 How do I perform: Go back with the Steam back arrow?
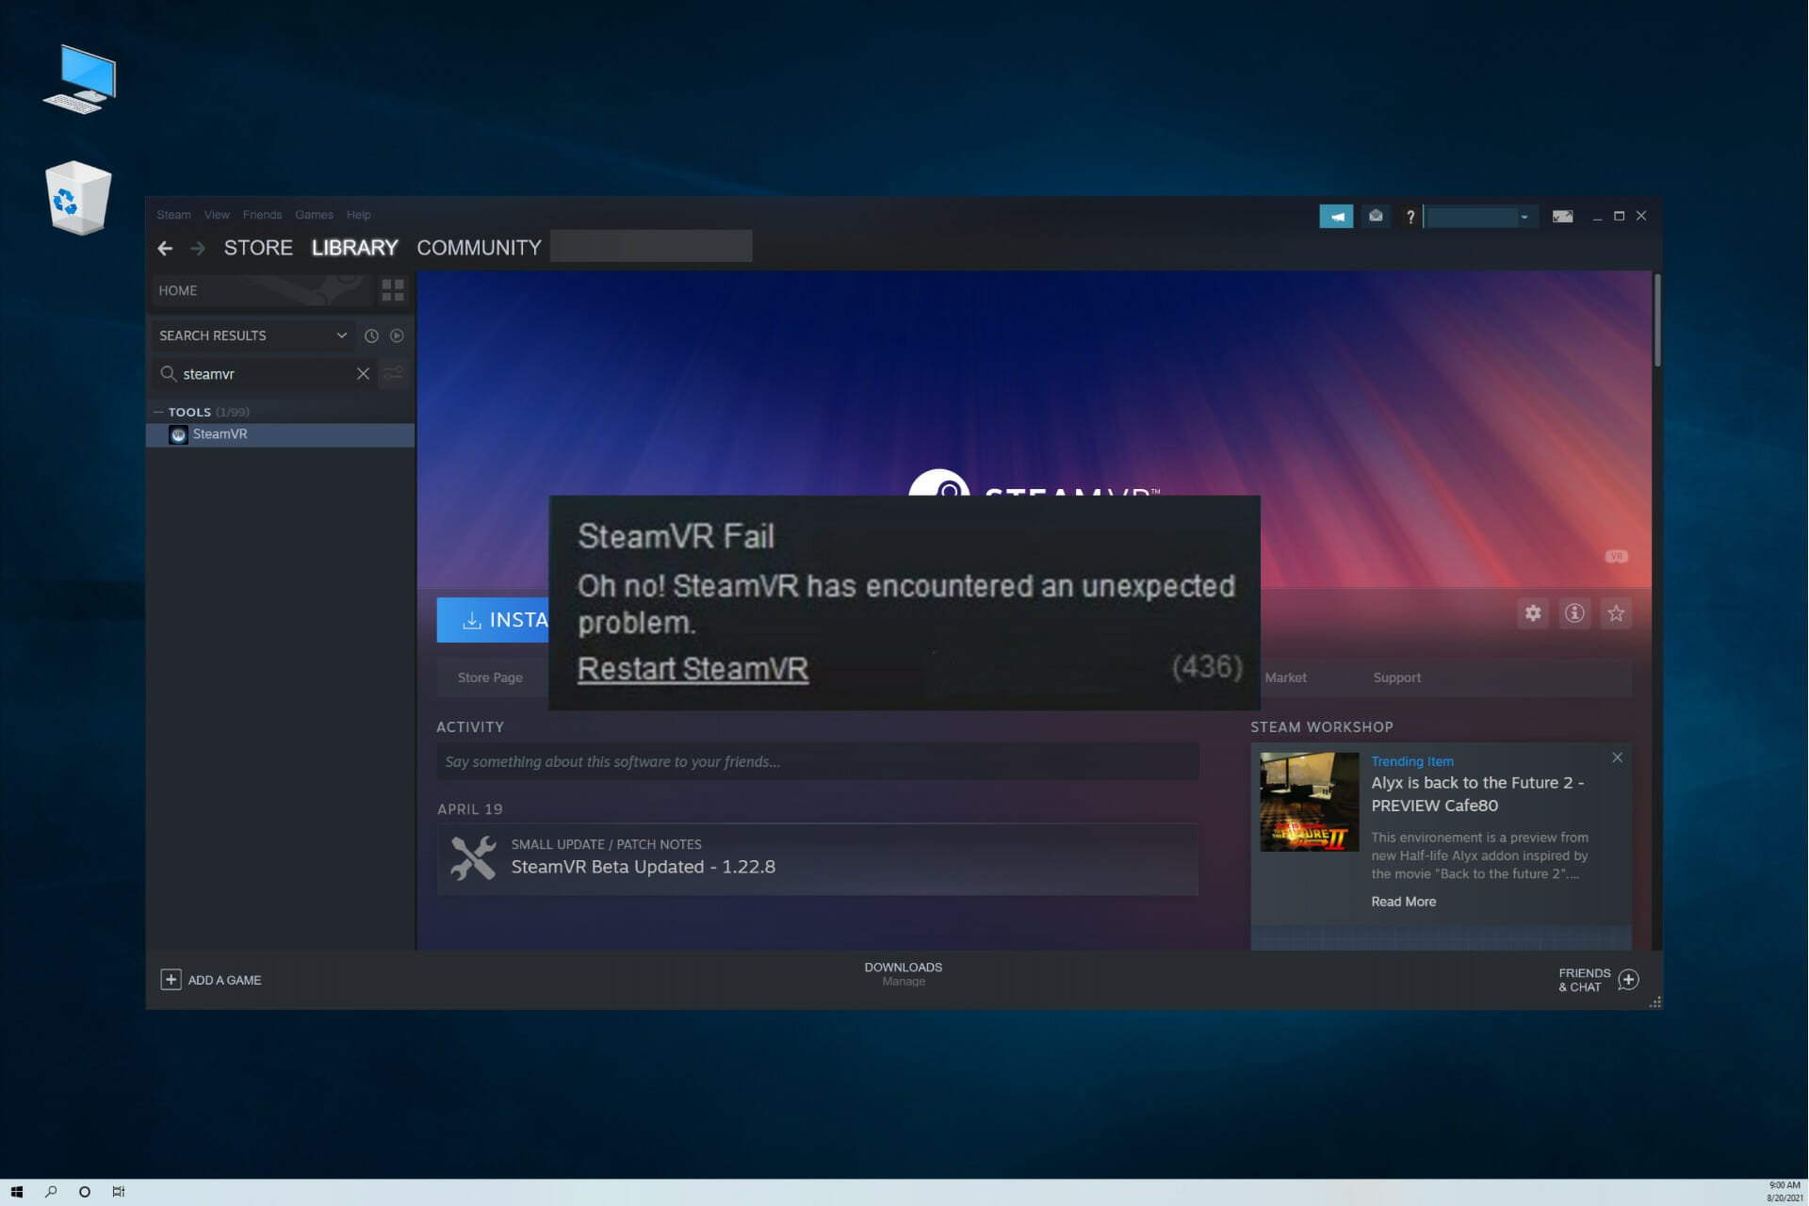[x=165, y=249]
